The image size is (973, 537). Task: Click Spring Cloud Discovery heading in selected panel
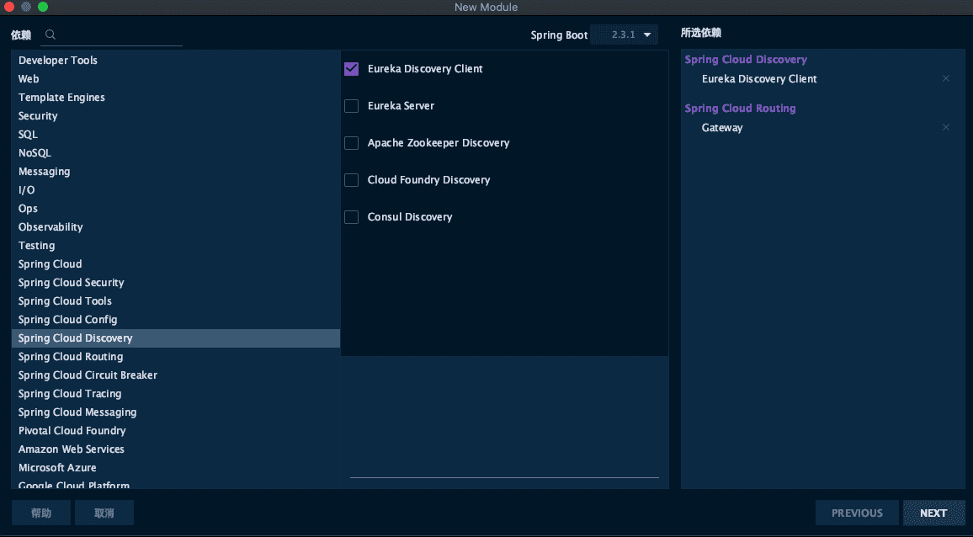[x=746, y=60]
